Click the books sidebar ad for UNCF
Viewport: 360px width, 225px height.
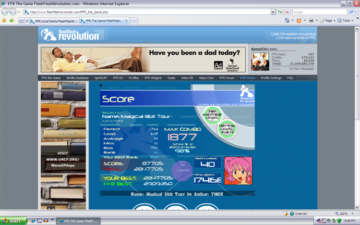[63, 145]
